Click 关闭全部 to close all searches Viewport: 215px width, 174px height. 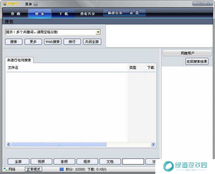pyautogui.click(x=92, y=42)
